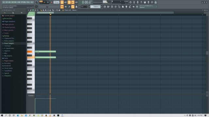
Task: Toggle overdub blend recording
Action: [x=73, y=2]
